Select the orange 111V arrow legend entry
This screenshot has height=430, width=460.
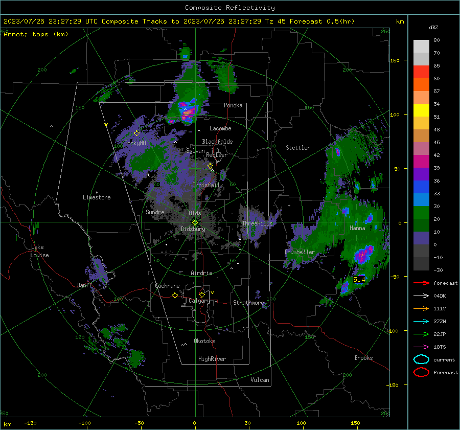coord(421,308)
